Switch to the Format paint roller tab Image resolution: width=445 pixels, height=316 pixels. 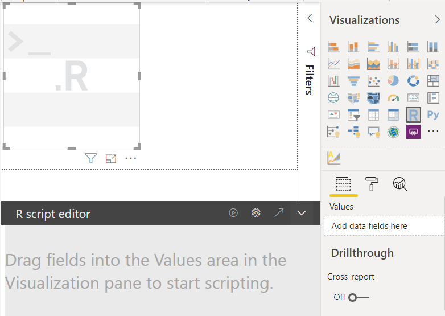[372, 183]
